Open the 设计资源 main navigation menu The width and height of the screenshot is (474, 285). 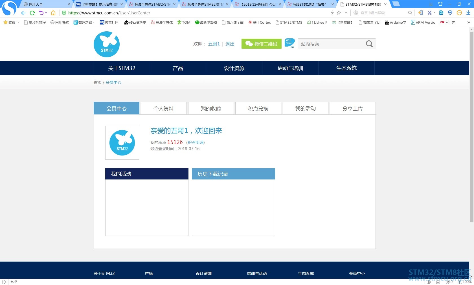click(234, 68)
